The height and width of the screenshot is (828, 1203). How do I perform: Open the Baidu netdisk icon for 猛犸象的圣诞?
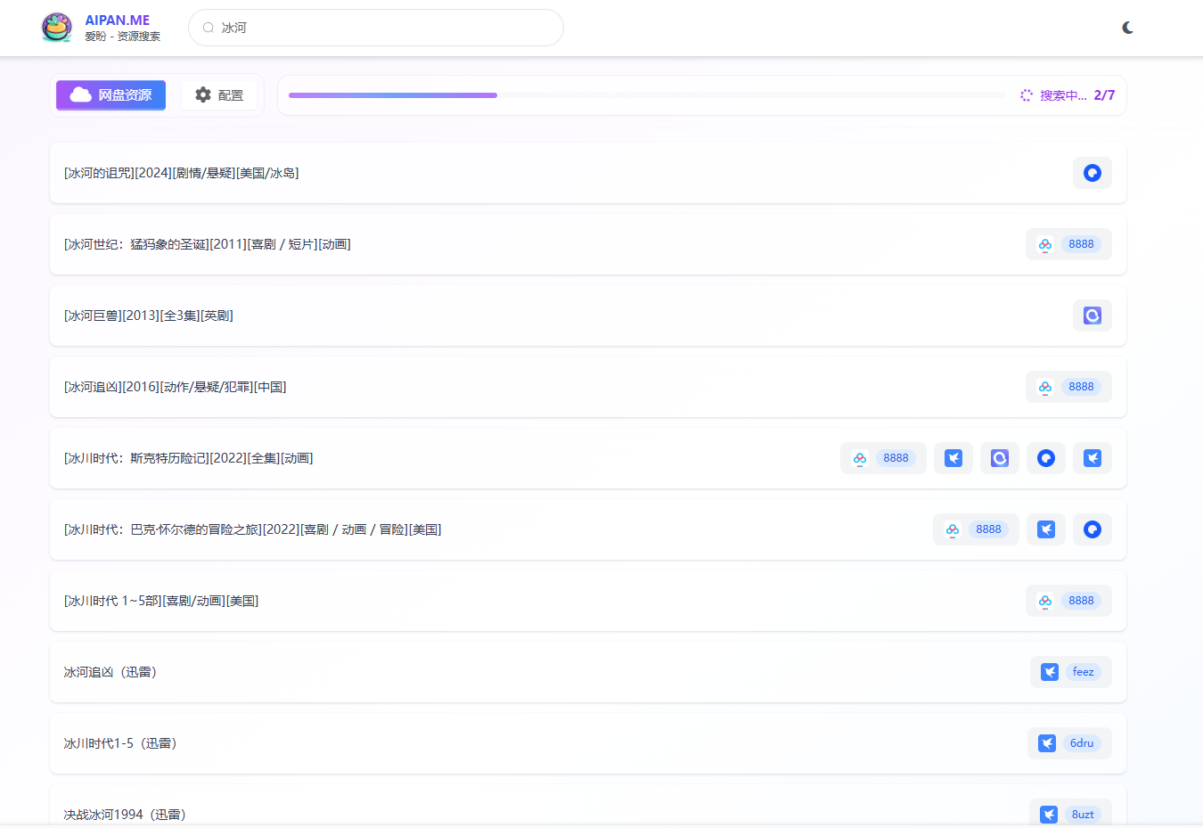1045,244
